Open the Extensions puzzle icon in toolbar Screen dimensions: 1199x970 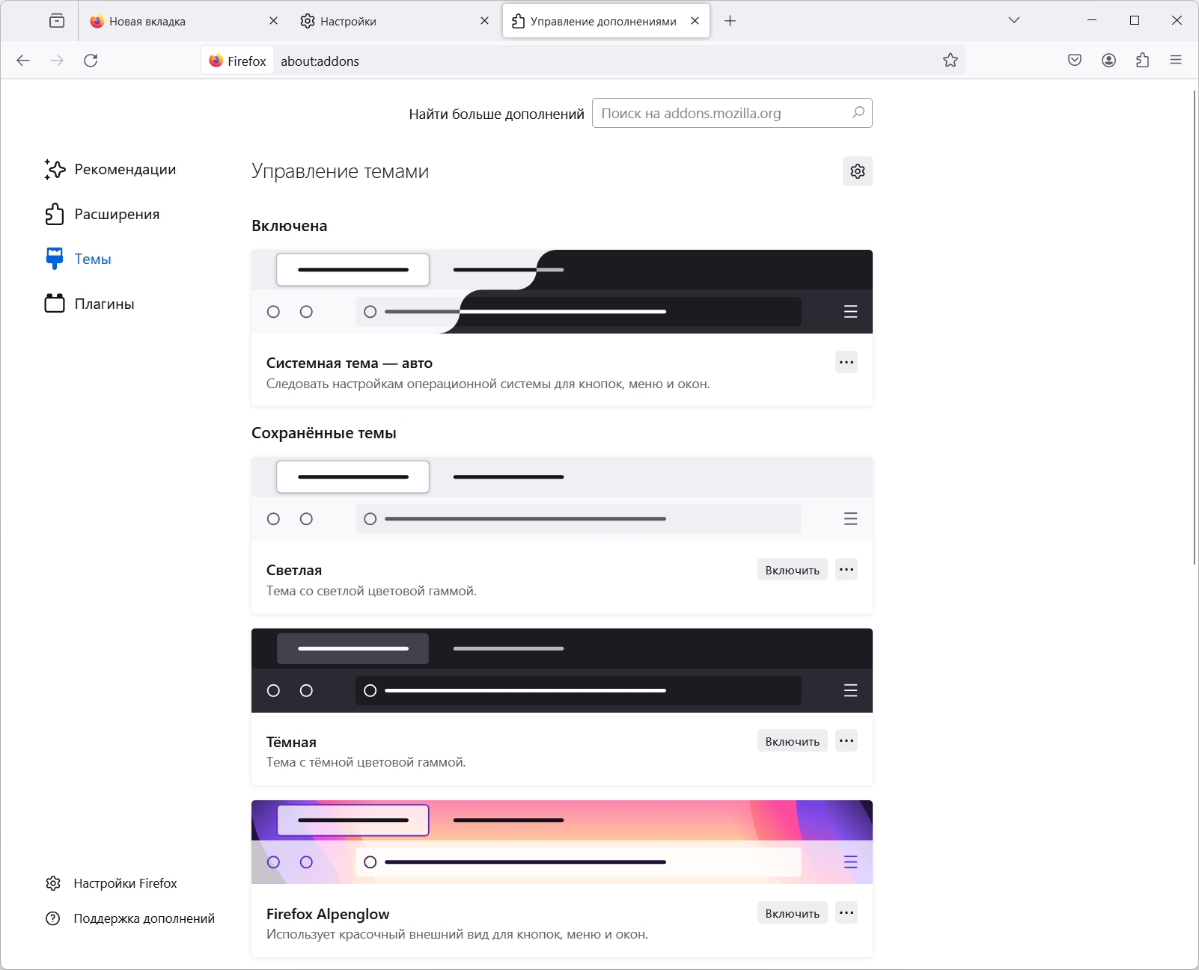pos(1143,61)
